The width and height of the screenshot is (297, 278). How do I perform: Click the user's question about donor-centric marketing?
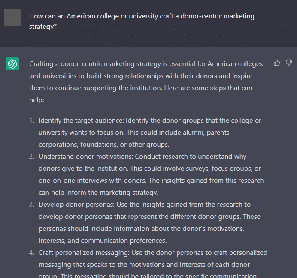[142, 21]
